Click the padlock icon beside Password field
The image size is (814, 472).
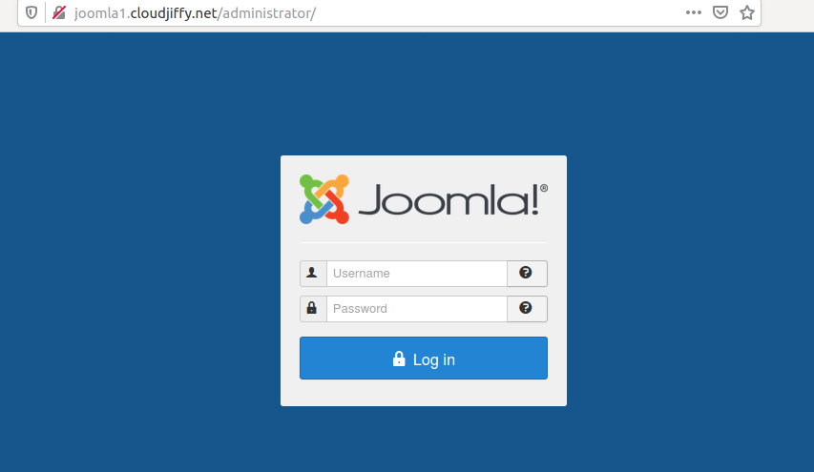point(312,309)
